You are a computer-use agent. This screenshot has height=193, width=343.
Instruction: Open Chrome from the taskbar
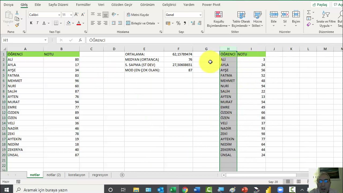(185, 190)
